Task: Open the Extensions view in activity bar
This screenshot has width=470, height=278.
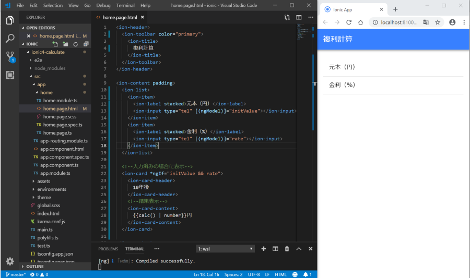Action: tap(9, 75)
